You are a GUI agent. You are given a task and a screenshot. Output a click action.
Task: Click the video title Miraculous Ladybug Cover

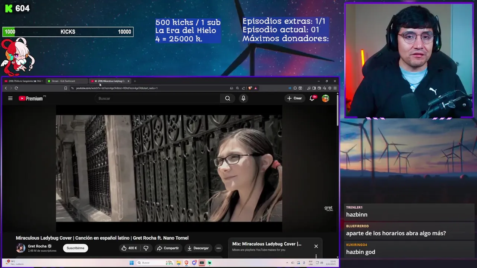click(x=102, y=238)
